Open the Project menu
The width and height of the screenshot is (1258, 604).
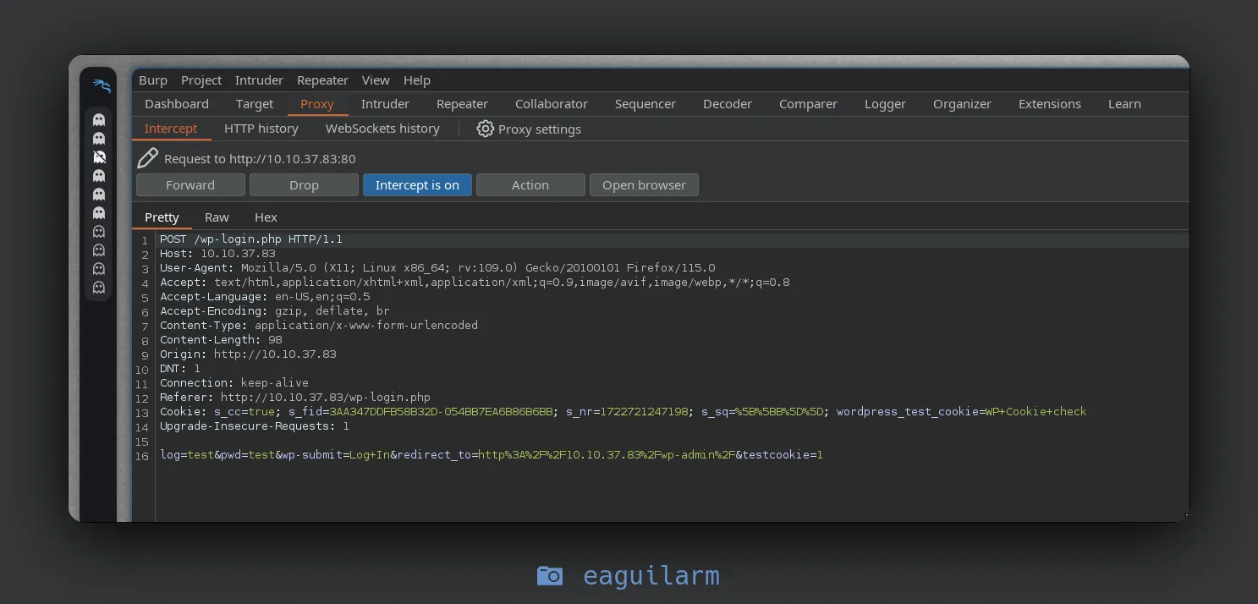point(201,80)
